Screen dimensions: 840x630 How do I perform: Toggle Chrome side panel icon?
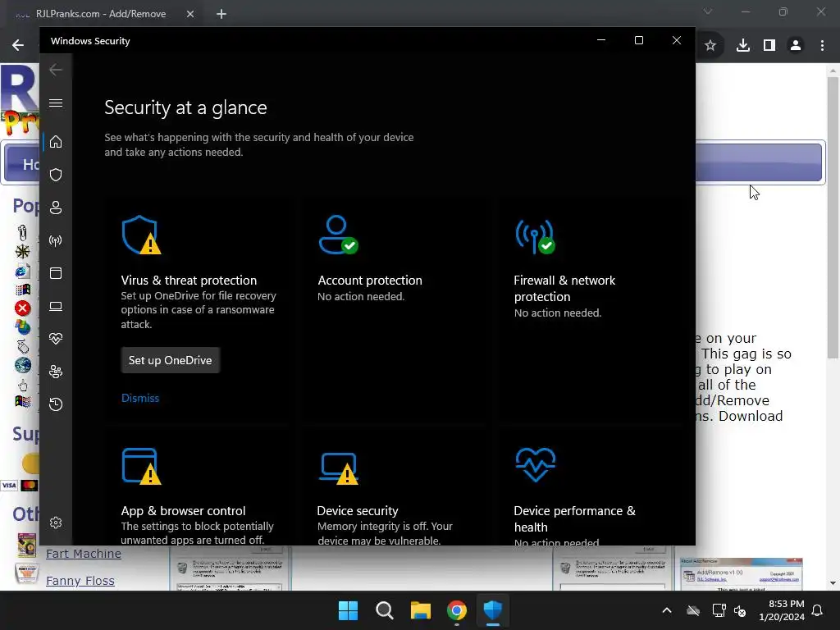769,46
